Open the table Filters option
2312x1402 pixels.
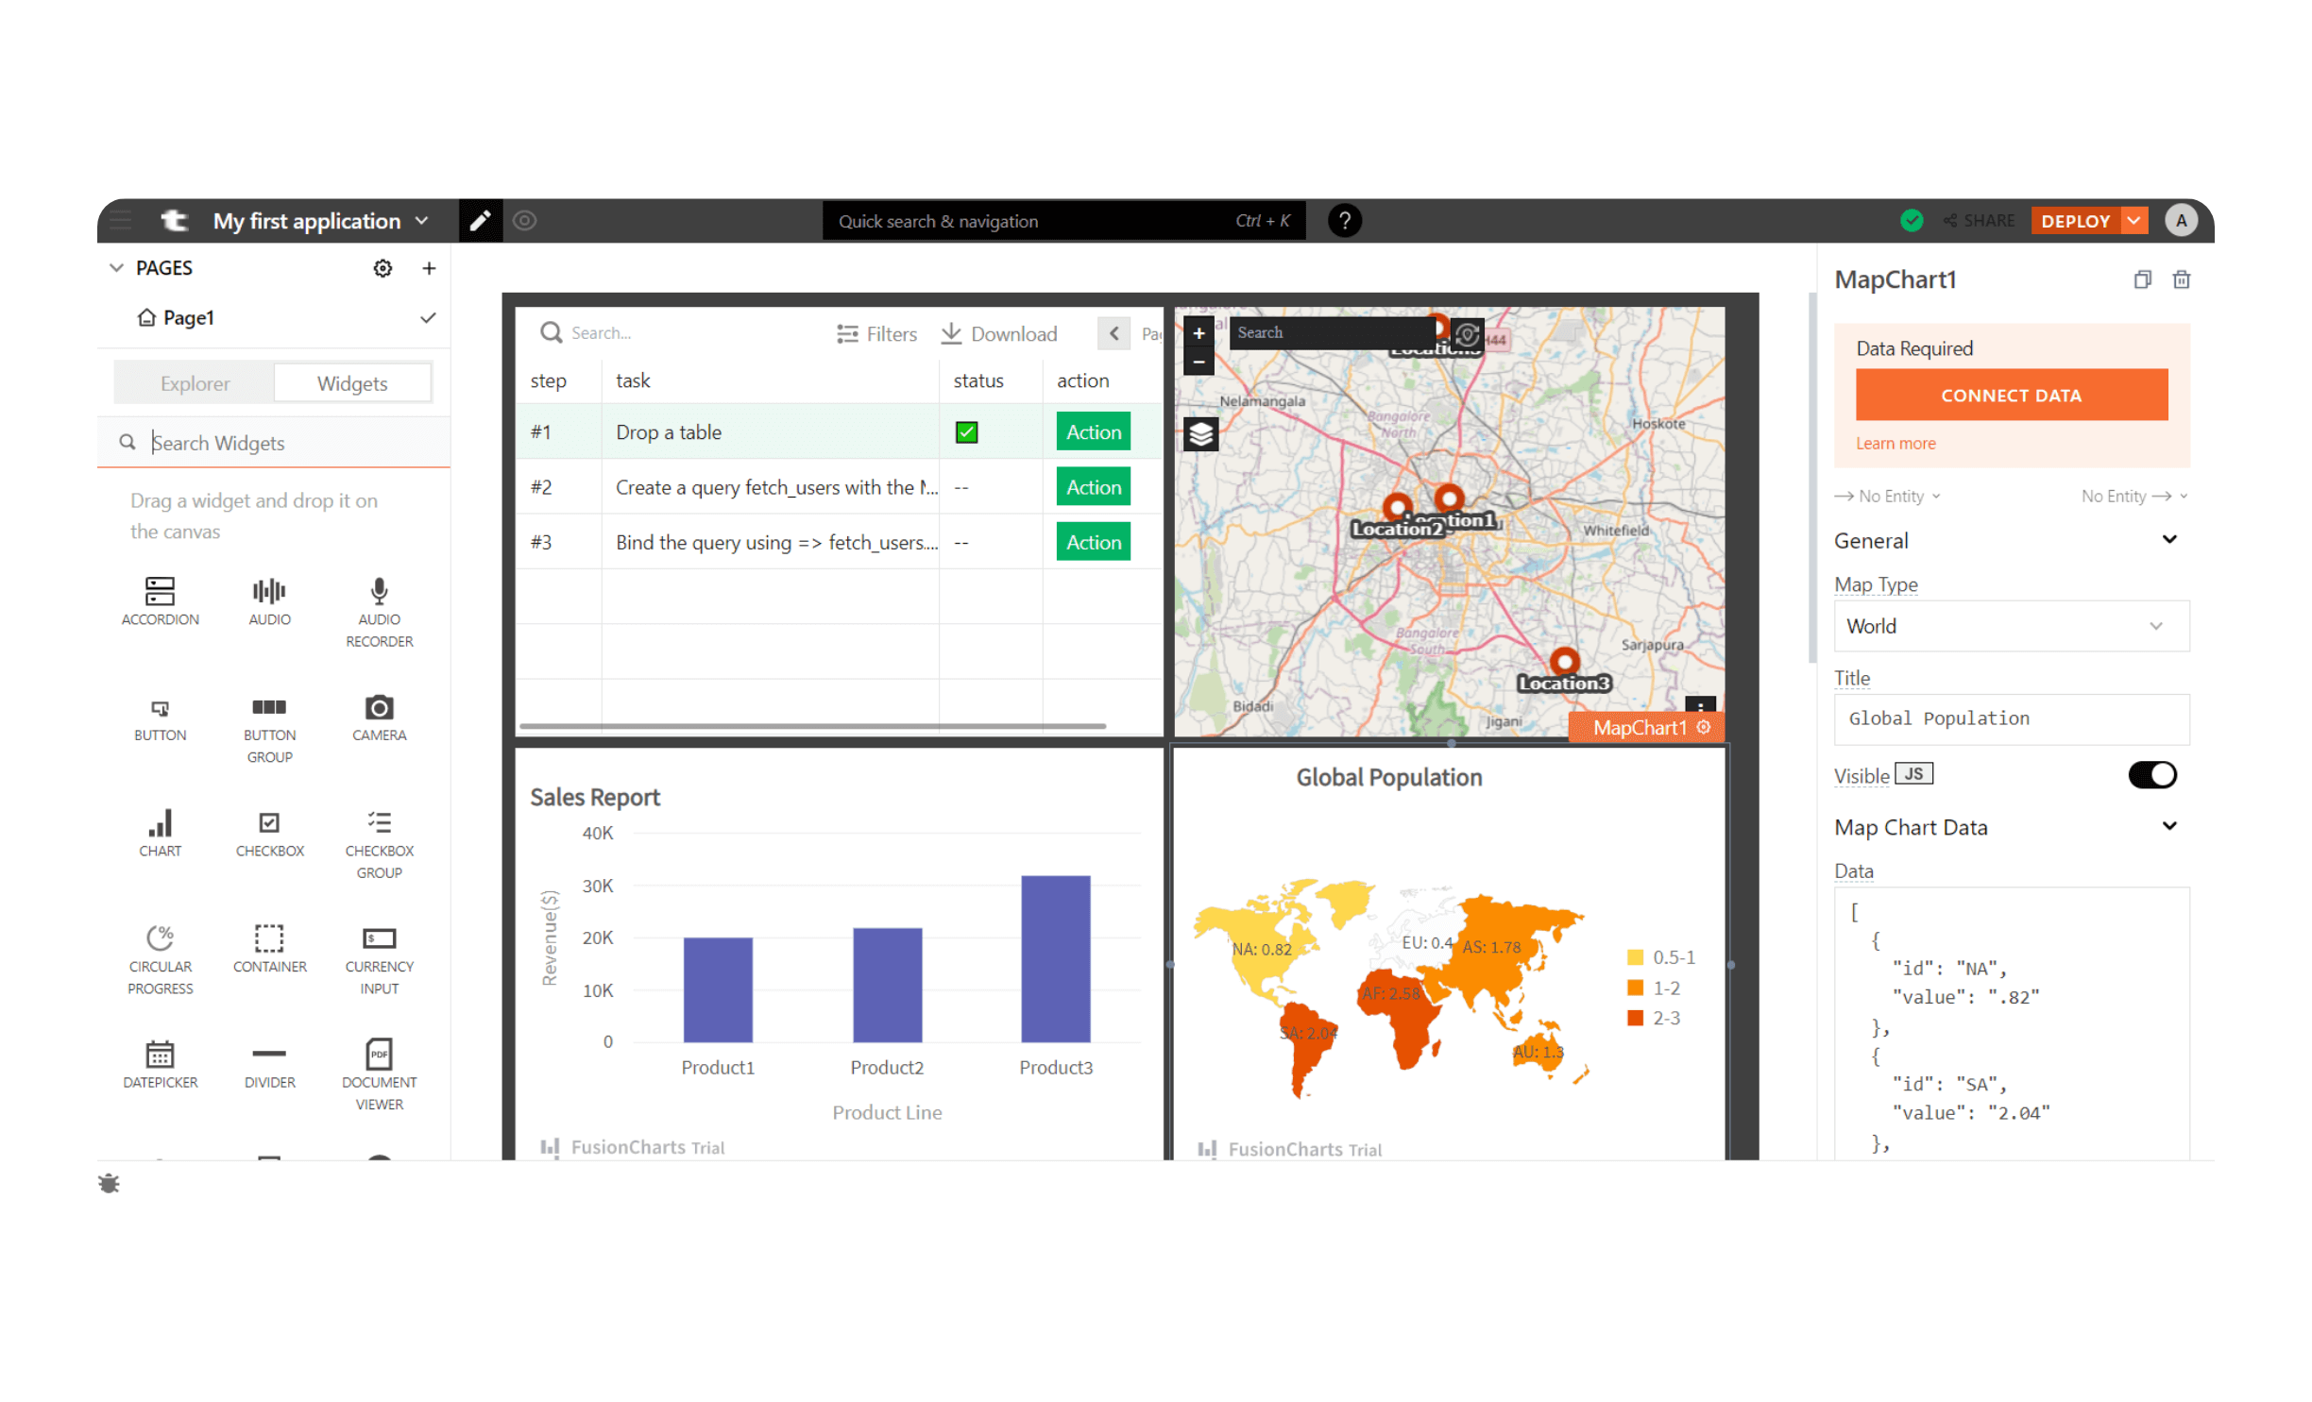click(x=876, y=334)
